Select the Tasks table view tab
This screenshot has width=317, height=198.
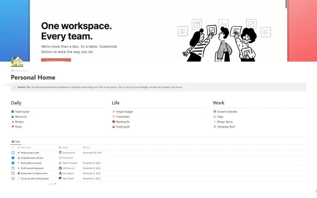pyautogui.click(x=16, y=142)
